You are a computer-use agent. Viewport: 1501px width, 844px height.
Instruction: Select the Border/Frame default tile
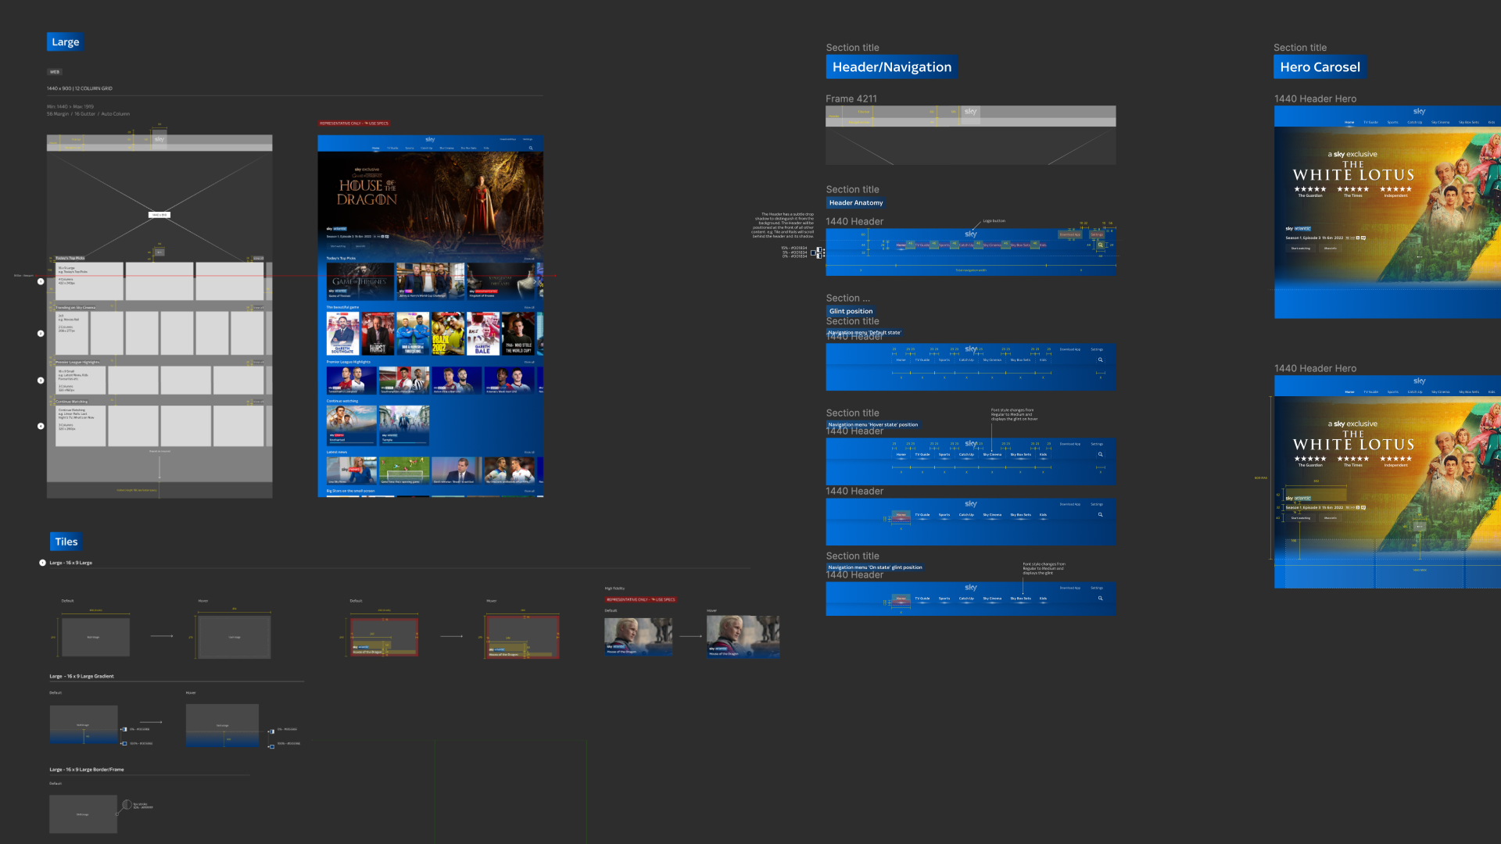pyautogui.click(x=83, y=814)
